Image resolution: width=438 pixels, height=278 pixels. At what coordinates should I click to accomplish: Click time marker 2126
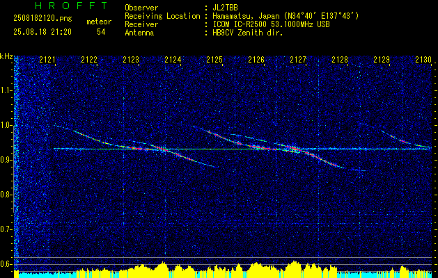[x=256, y=60]
